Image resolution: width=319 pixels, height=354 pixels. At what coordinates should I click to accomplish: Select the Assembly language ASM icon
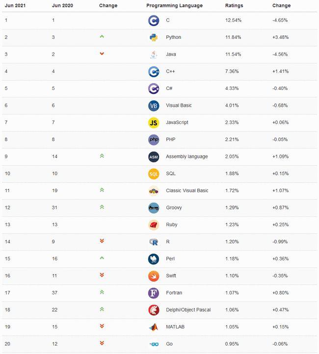pyautogui.click(x=154, y=157)
